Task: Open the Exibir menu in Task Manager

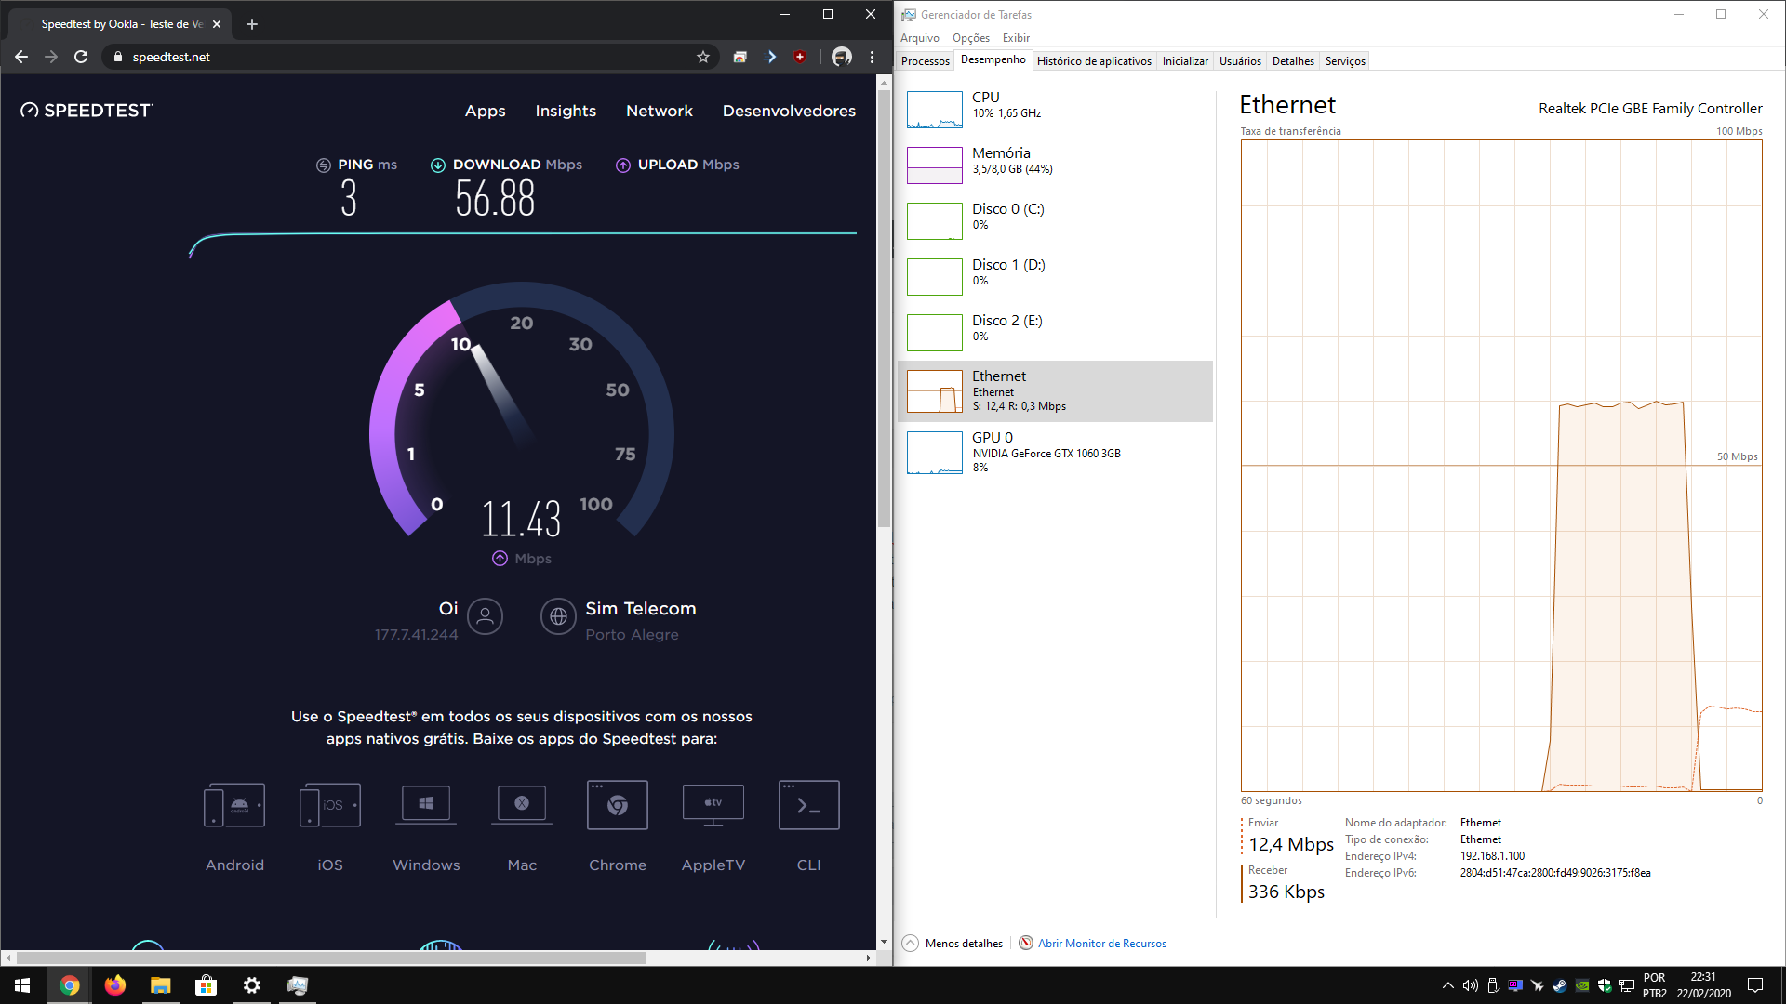Action: tap(1016, 38)
